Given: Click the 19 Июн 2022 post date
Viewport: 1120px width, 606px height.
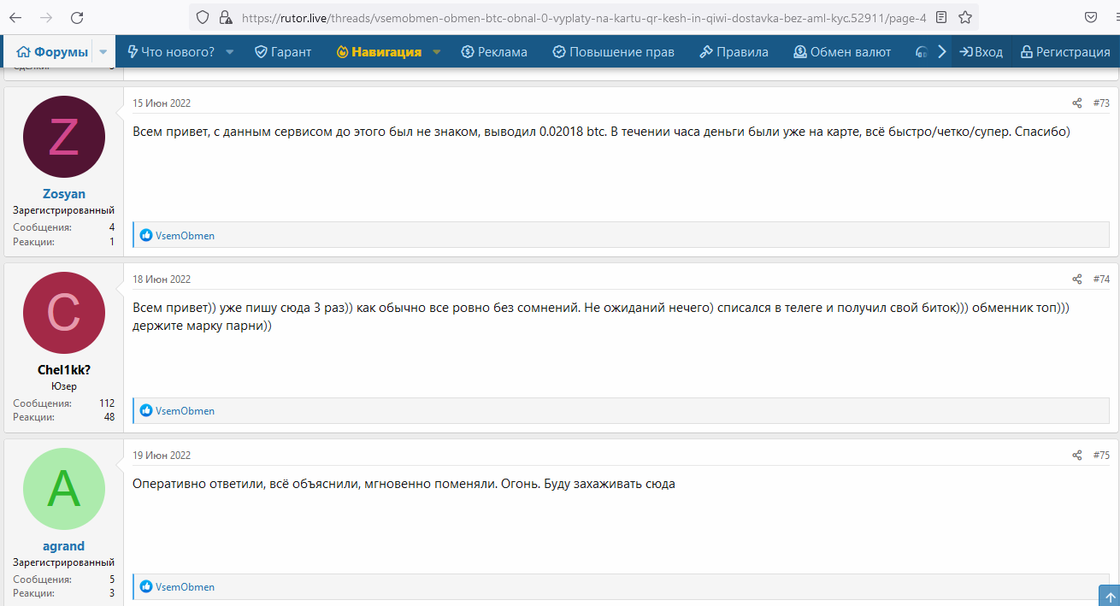Looking at the screenshot, I should point(162,456).
